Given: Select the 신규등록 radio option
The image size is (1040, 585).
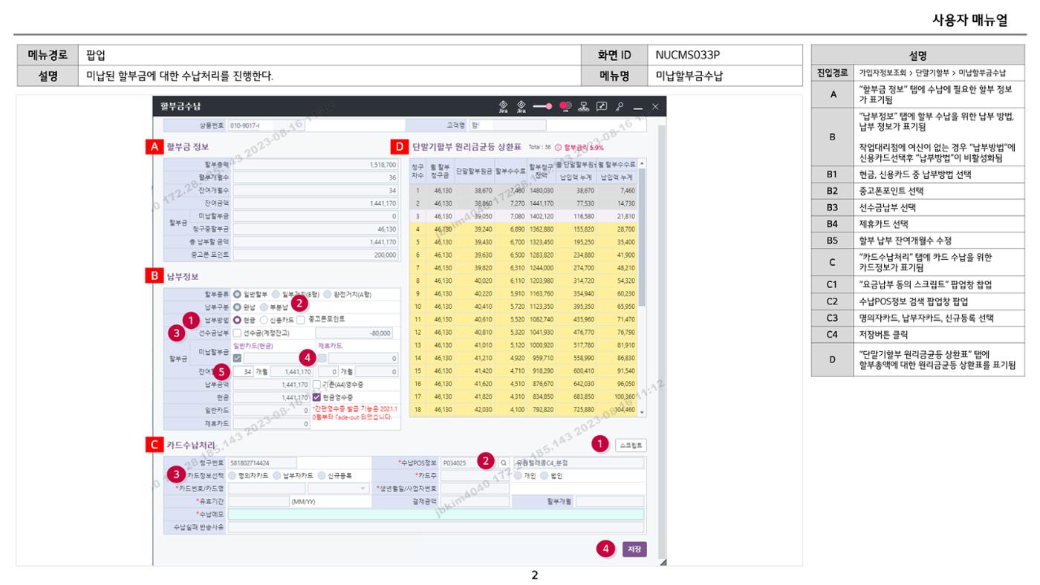Looking at the screenshot, I should point(322,475).
